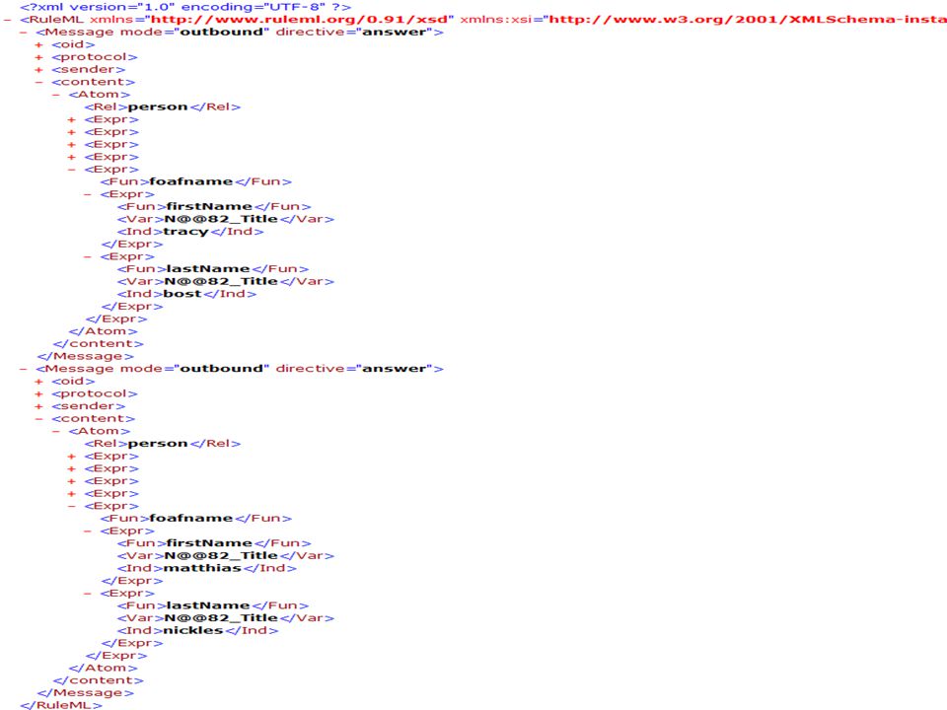947x710 pixels.
Task: Collapse the content node in first Message
Action: click(38, 83)
